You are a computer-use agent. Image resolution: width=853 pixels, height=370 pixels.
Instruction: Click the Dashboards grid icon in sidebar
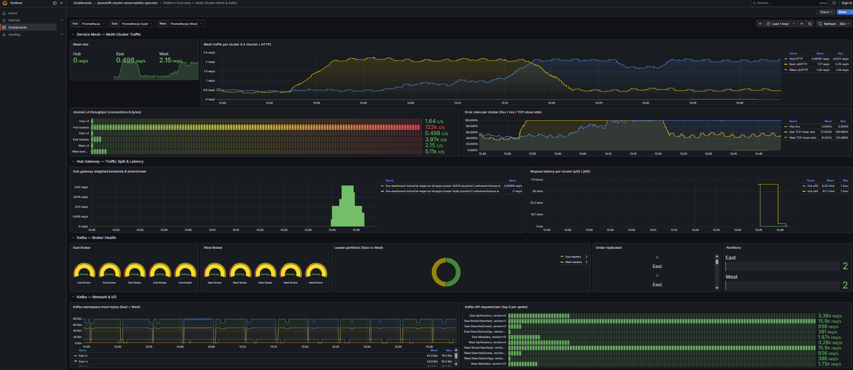tap(4, 28)
